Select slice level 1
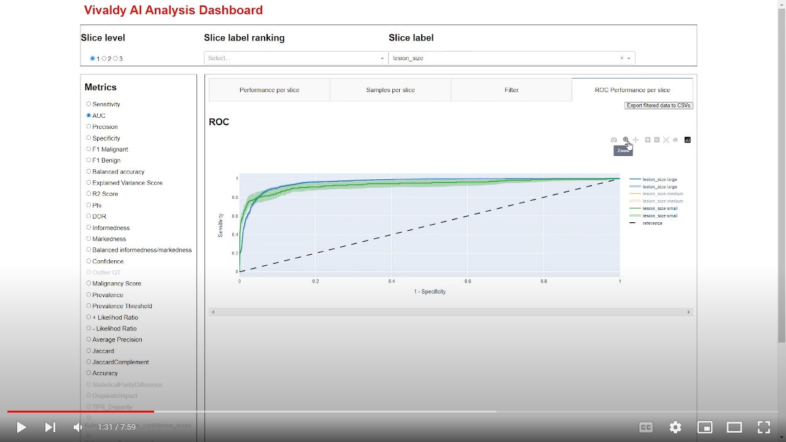786x442 pixels. coord(93,59)
